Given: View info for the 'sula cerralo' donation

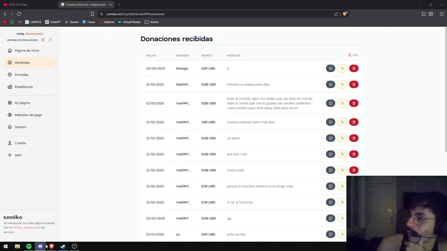Looking at the screenshot, I should (x=330, y=234).
